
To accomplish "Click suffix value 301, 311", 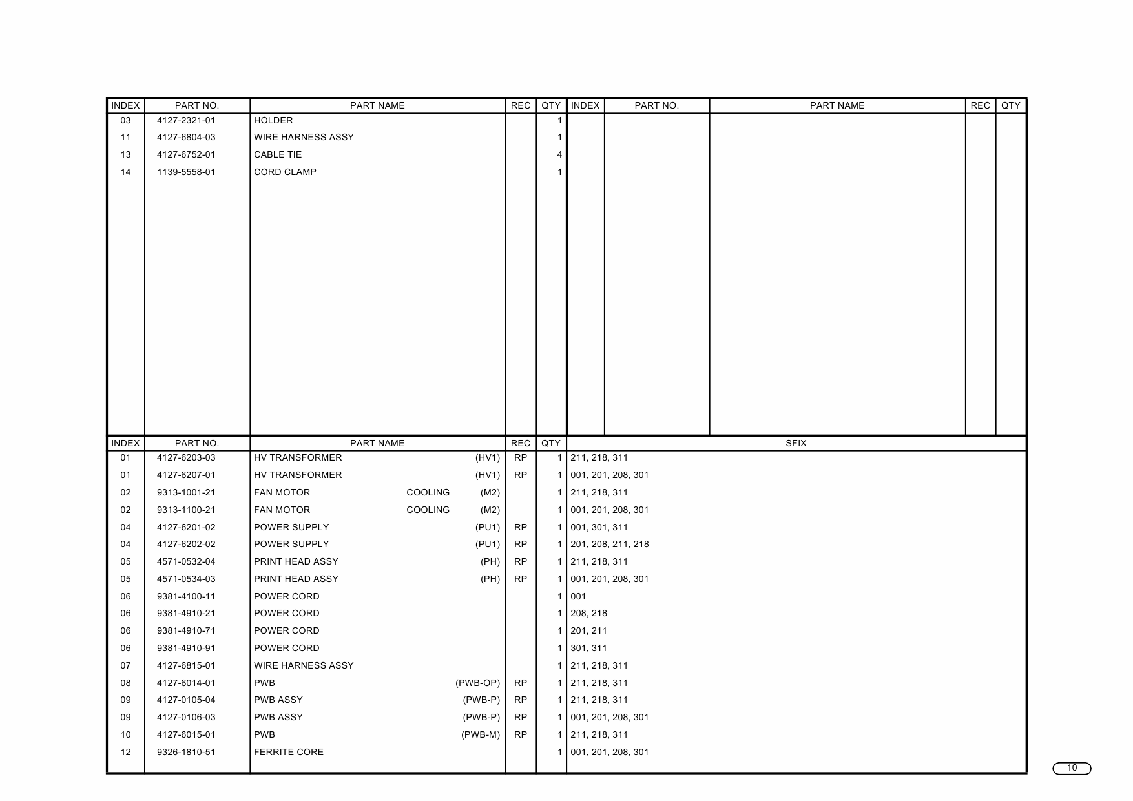I will [589, 648].
